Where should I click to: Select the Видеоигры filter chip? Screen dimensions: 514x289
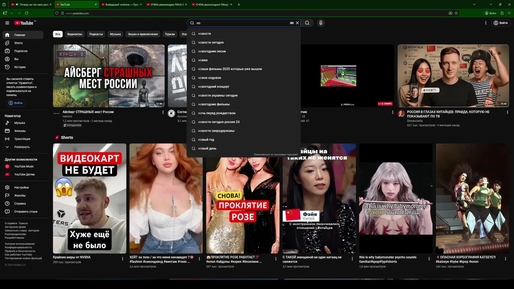click(75, 34)
